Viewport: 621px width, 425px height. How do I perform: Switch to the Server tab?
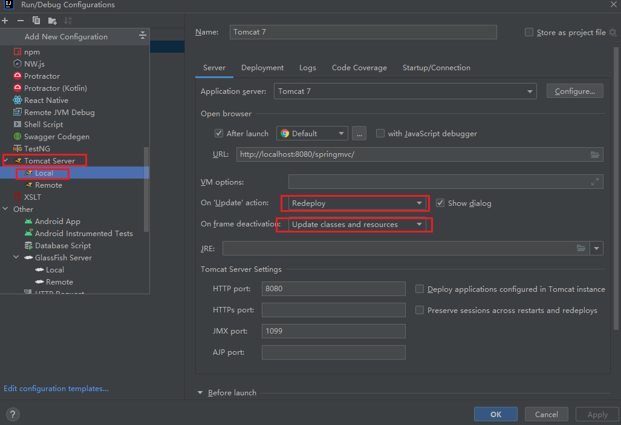(214, 68)
